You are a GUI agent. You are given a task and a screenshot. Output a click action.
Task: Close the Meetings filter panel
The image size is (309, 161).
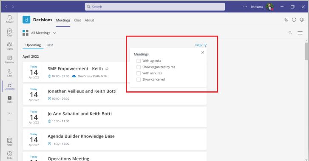[x=203, y=52]
